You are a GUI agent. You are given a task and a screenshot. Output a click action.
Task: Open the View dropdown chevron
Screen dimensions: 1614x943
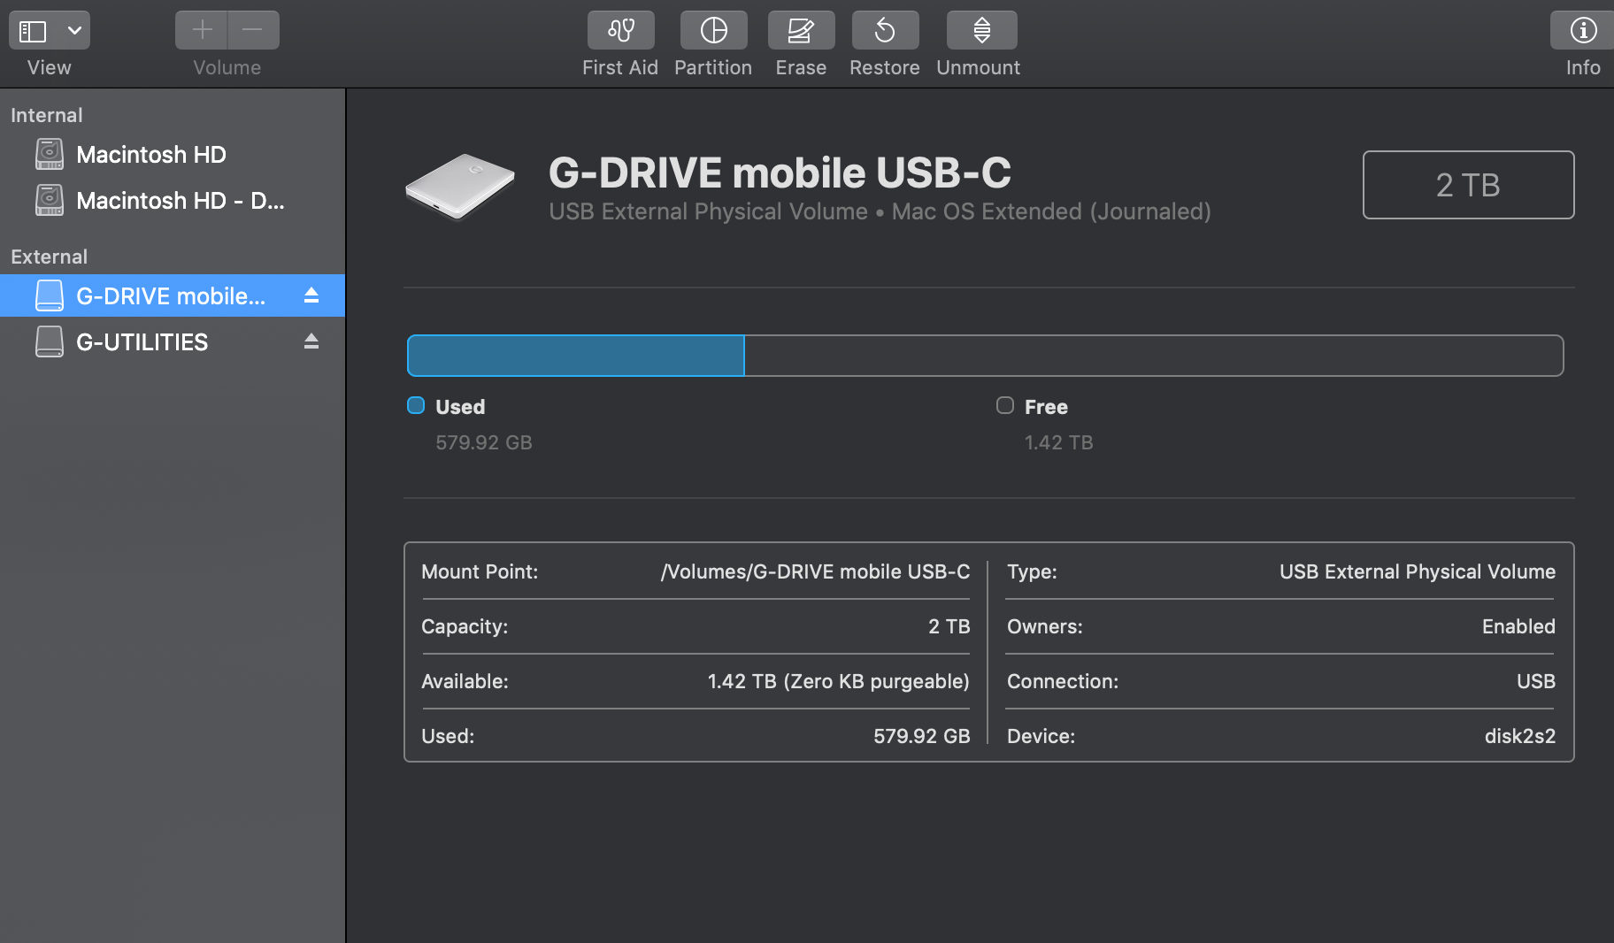point(75,31)
